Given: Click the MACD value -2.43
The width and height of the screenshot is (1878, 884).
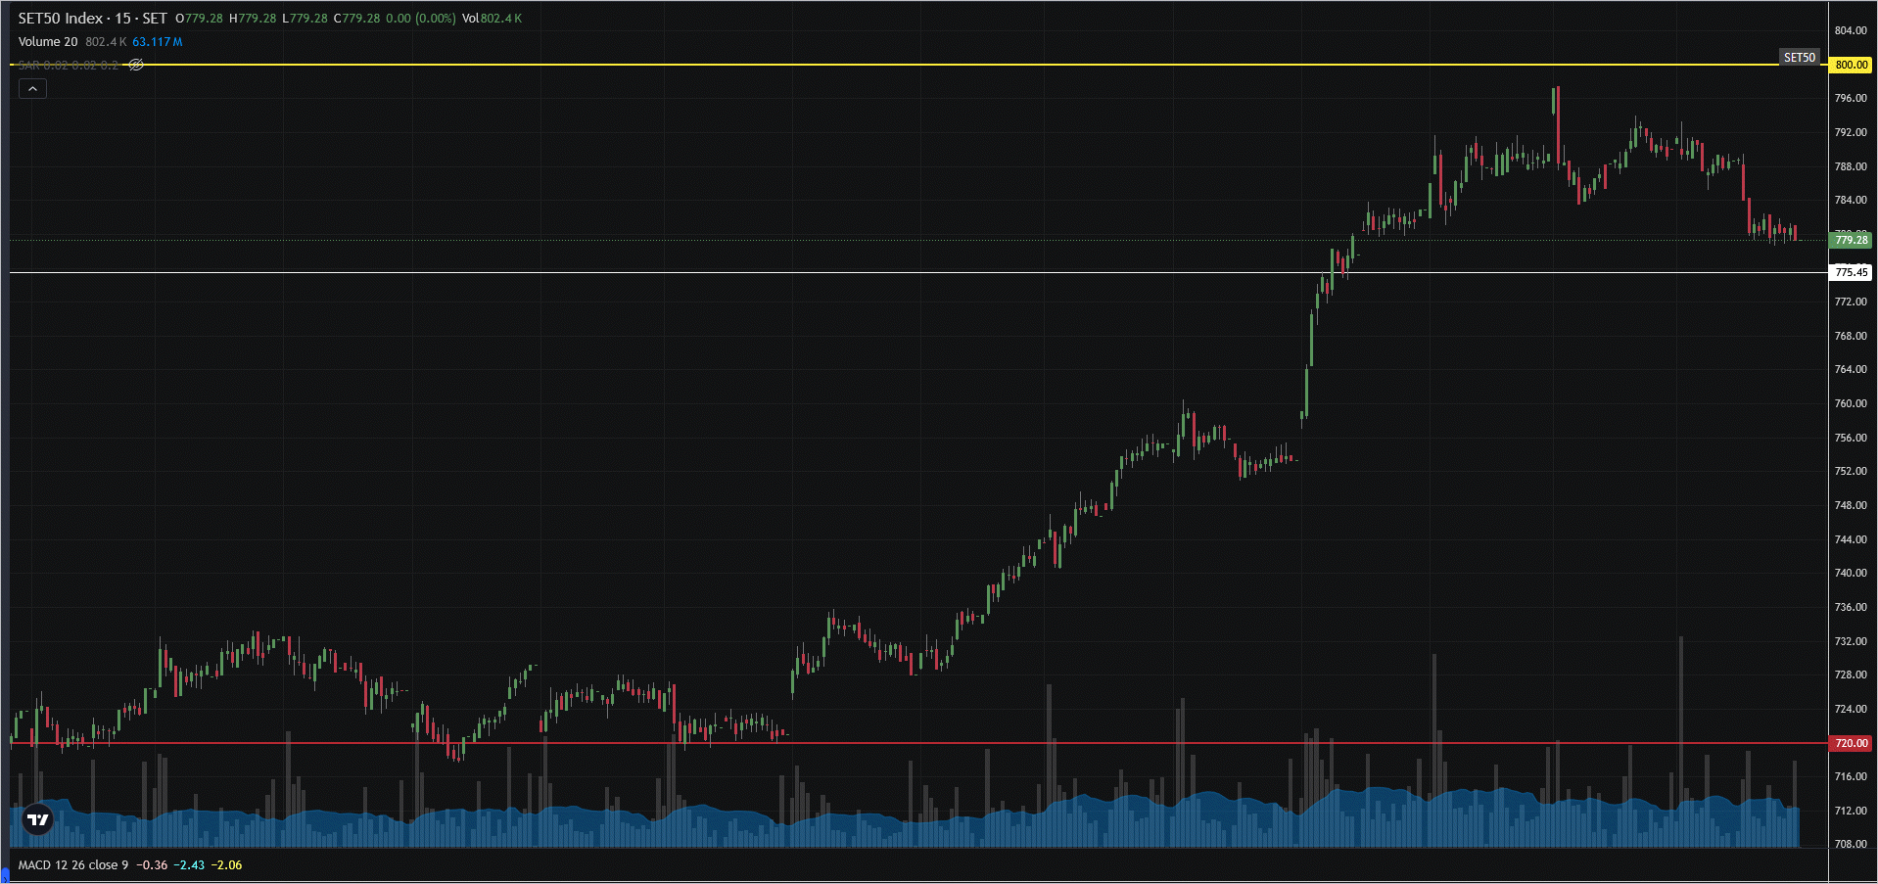Looking at the screenshot, I should (189, 865).
